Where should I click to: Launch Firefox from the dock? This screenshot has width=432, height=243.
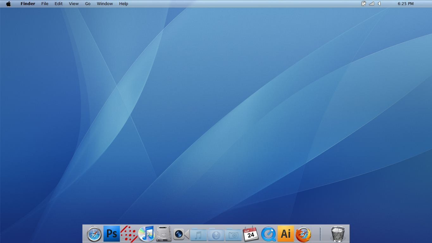(303, 234)
